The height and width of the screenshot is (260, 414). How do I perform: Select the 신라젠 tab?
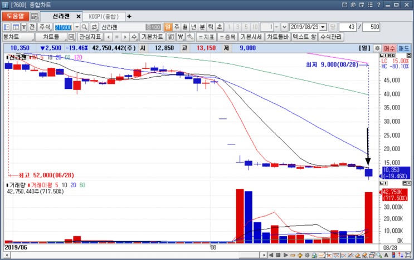tap(61, 16)
